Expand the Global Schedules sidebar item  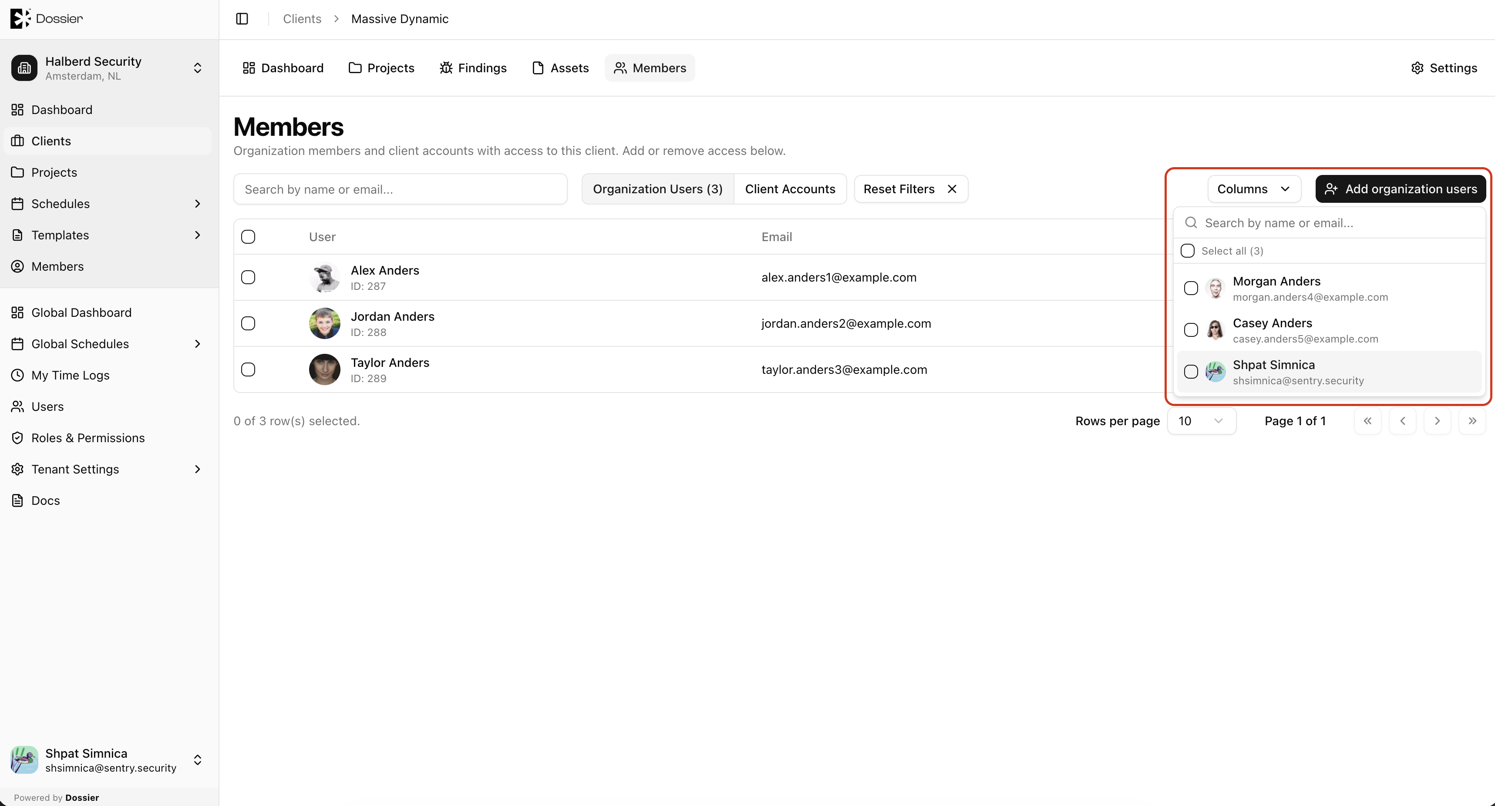197,343
